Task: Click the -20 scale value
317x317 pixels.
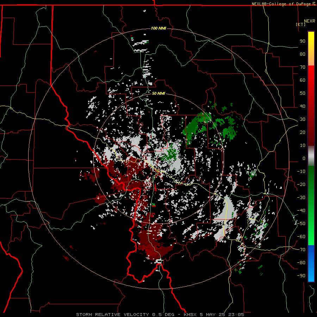Action: pos(301,184)
